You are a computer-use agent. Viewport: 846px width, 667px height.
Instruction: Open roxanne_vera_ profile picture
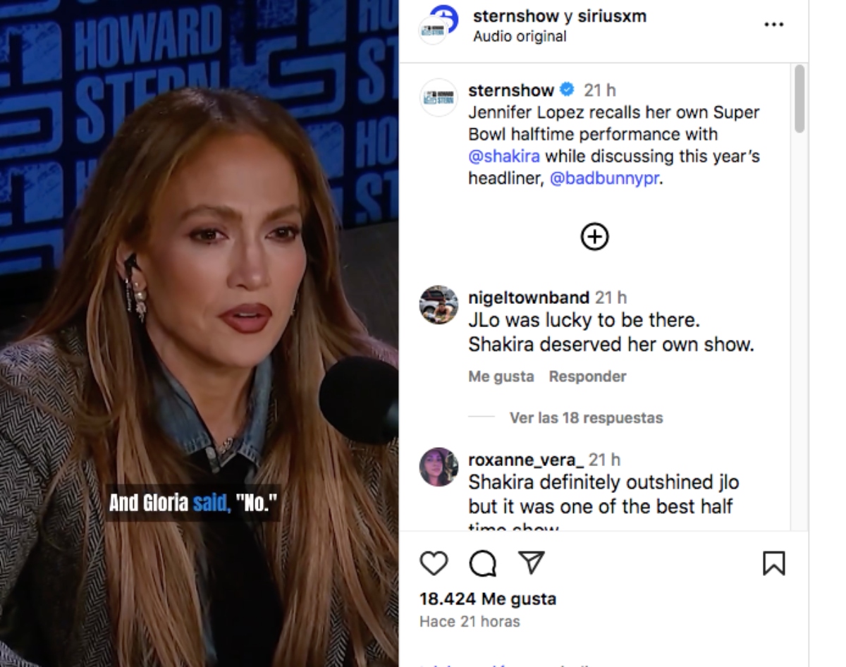(x=438, y=467)
